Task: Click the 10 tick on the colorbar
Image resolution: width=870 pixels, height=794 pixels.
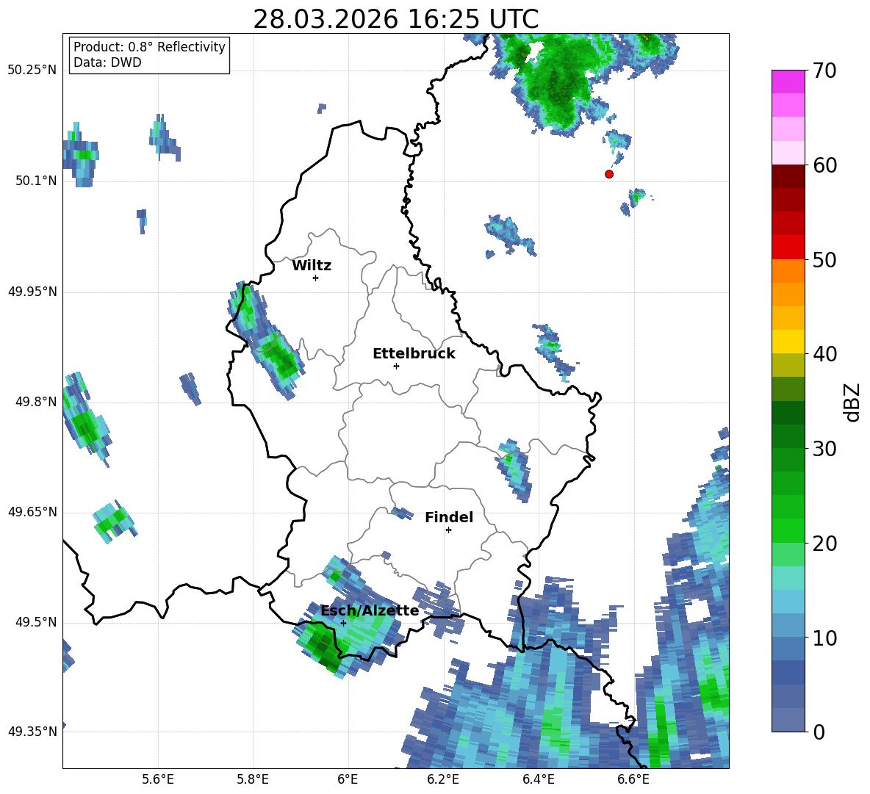Action: (824, 638)
